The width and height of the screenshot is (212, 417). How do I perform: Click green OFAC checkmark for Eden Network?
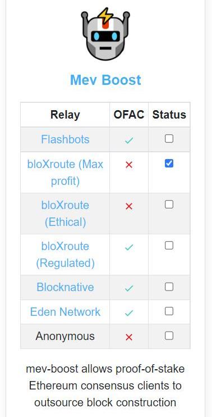click(129, 313)
